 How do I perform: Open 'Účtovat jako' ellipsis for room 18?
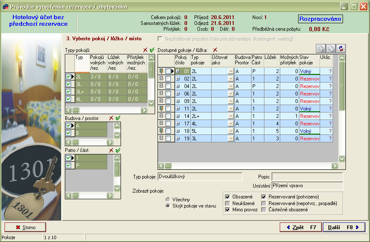231,131
